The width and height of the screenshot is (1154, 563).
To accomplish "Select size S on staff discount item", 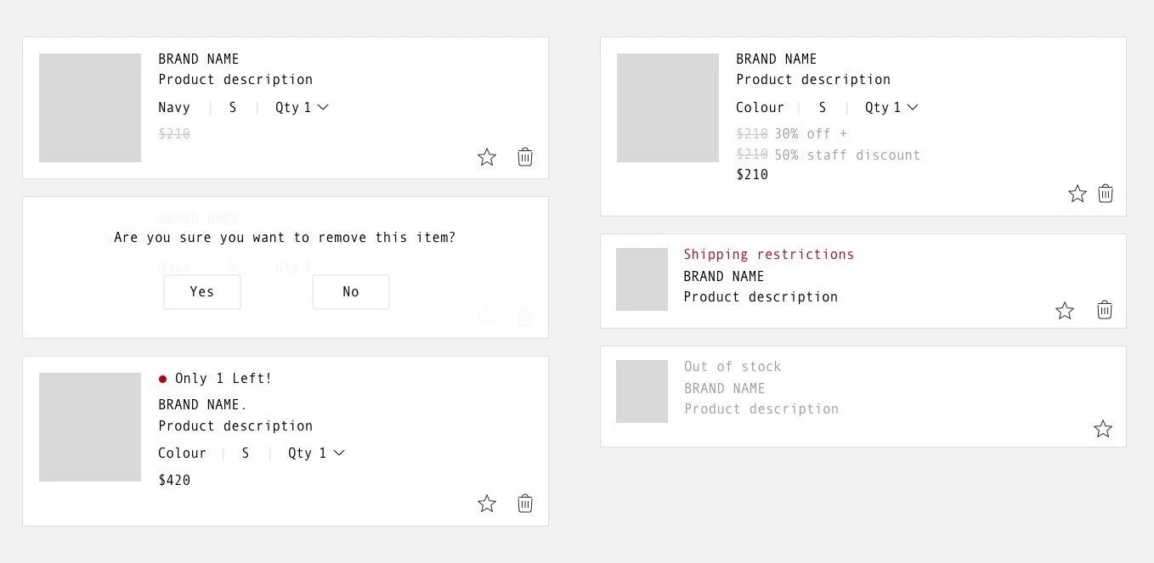I will point(823,108).
